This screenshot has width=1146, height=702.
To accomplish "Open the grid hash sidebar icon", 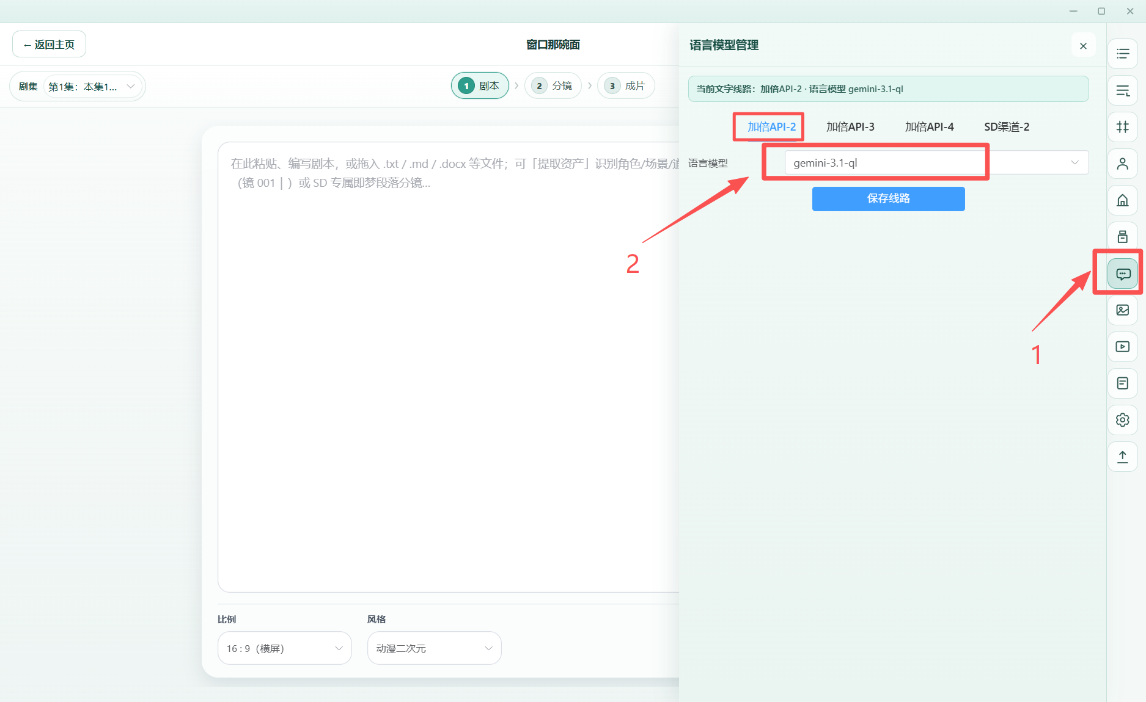I will (x=1123, y=127).
